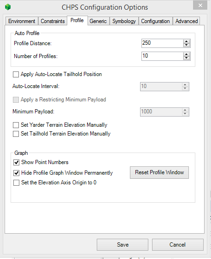Decrease Minimum Payload with down arrow

[185, 114]
